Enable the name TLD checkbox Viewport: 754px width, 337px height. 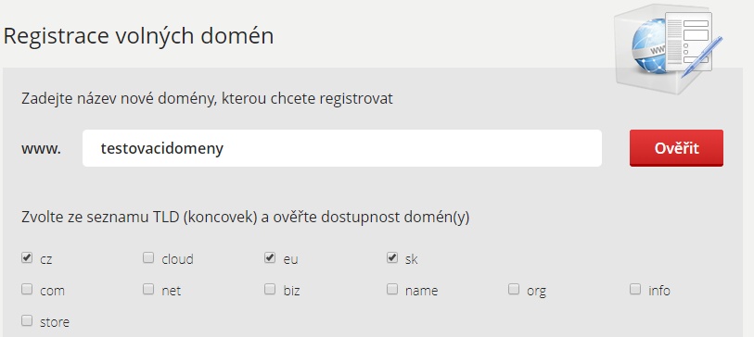(392, 289)
